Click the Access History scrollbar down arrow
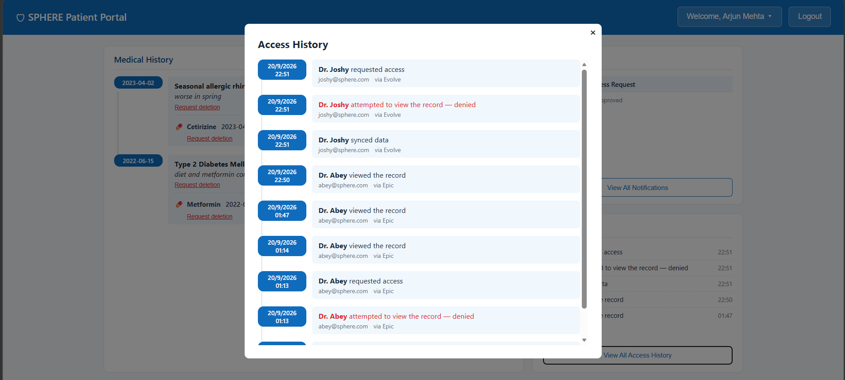Screen dimensions: 845x380 coord(584,340)
